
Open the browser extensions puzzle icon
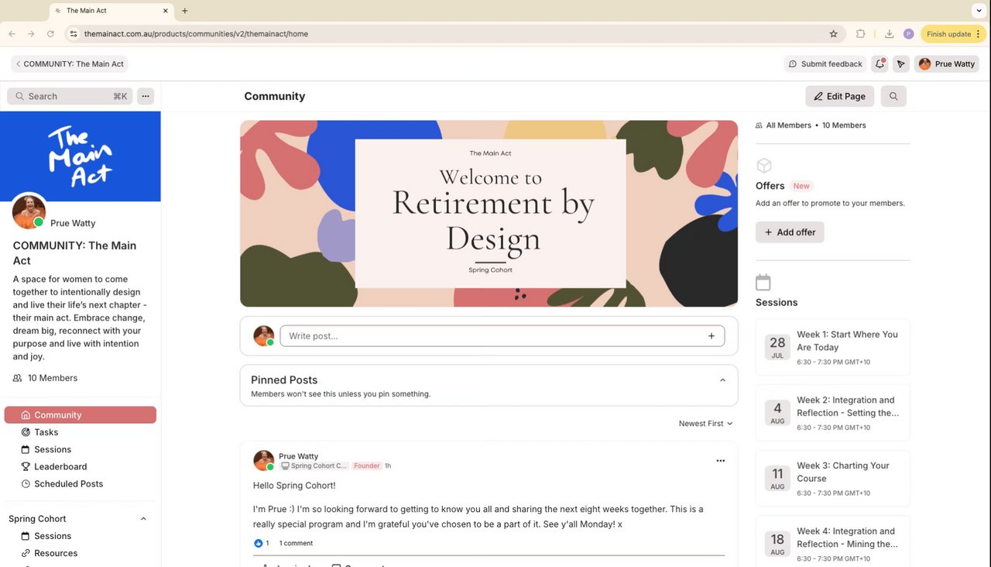coord(861,34)
